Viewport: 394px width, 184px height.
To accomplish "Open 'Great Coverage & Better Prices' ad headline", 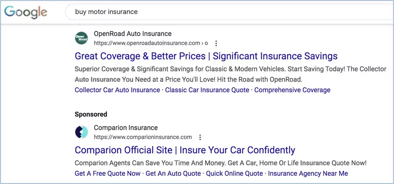I will tap(206, 56).
